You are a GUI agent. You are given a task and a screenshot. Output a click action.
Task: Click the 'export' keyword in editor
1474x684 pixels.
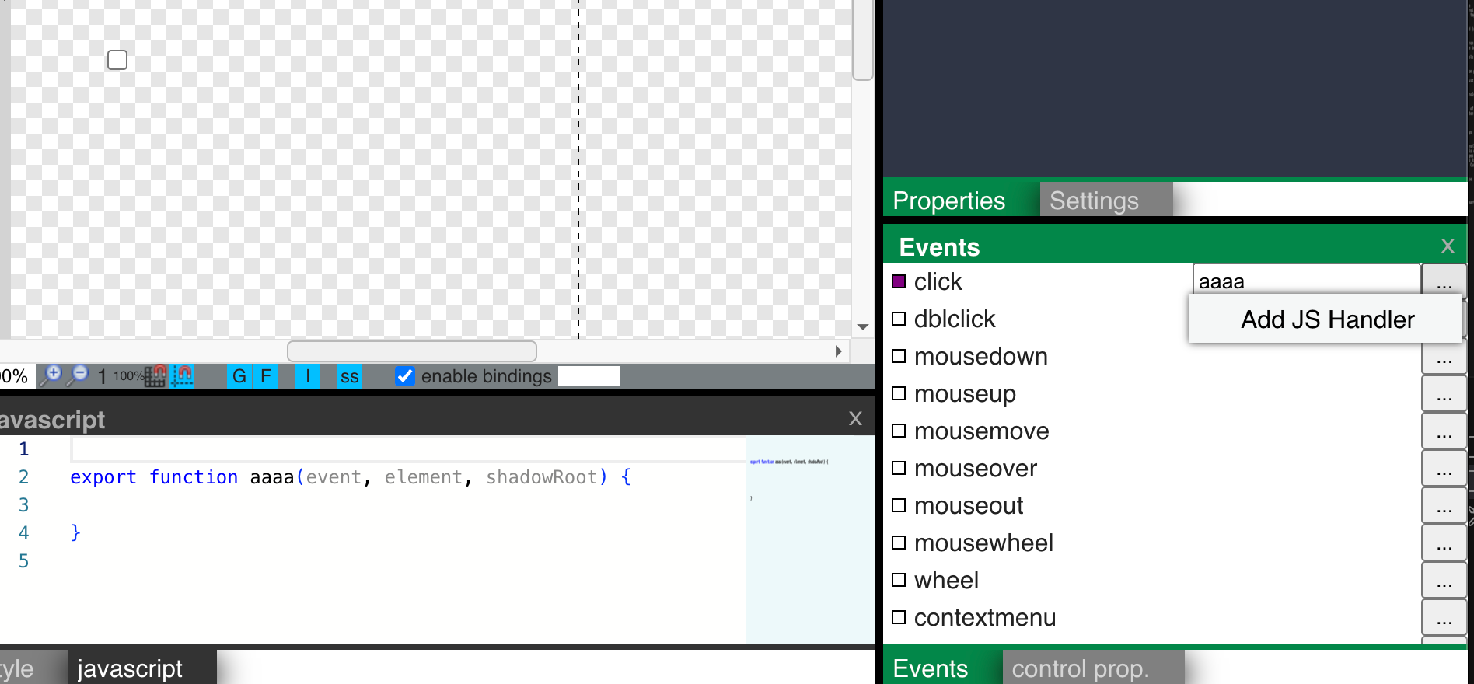pos(103,477)
